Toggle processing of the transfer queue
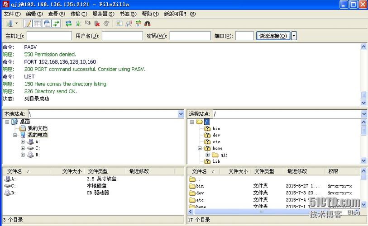This screenshot has height=226, width=368. [78, 24]
